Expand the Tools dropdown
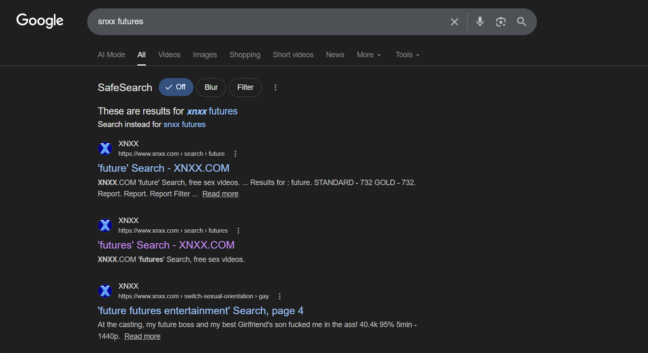 [407, 55]
